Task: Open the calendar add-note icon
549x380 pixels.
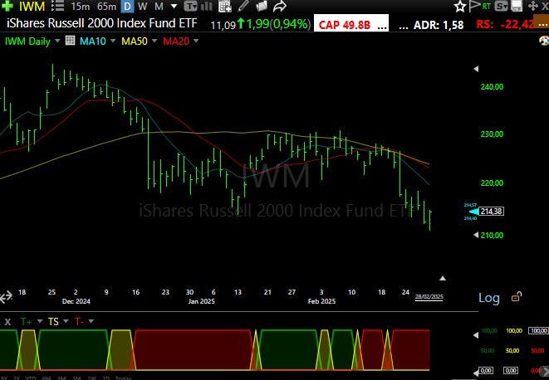Action: 225,6
